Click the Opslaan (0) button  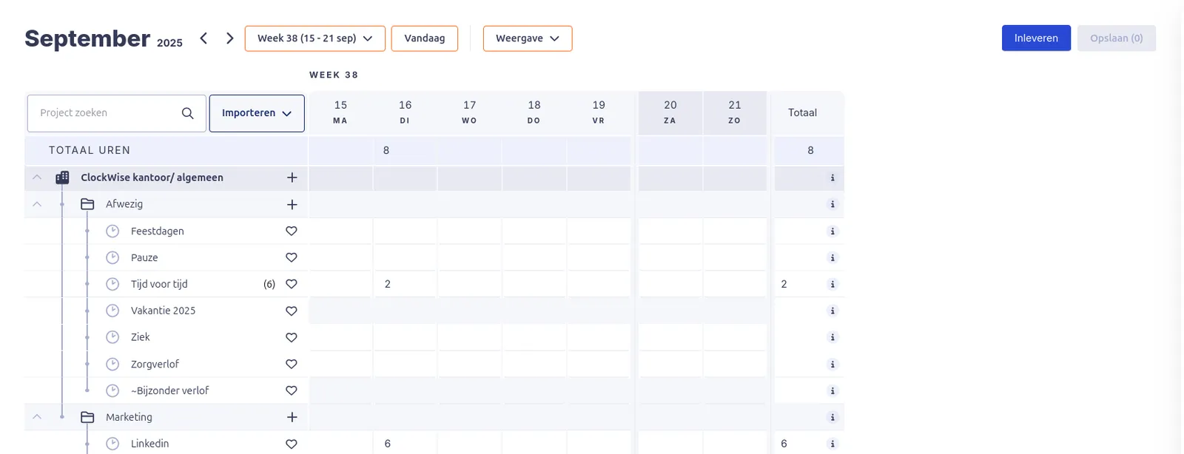point(1117,38)
